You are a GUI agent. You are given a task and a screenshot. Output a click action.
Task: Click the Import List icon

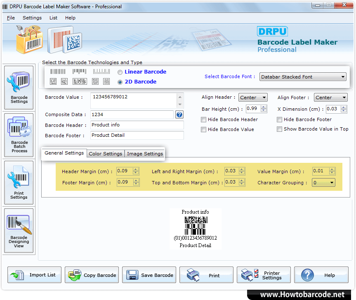click(x=17, y=275)
